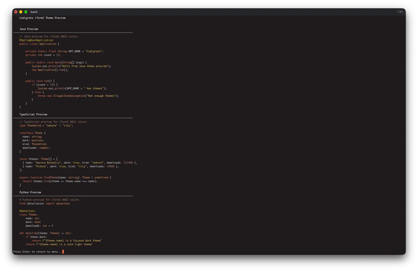The height and width of the screenshot is (271, 418).
Task: Select the "Codigrate iTerm2 Theme Preview" header line
Action: click(x=42, y=18)
